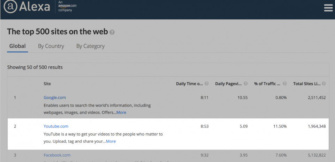This screenshot has width=335, height=162.
Task: Click Google.com pageviews value 10.55
Action: coord(242,98)
